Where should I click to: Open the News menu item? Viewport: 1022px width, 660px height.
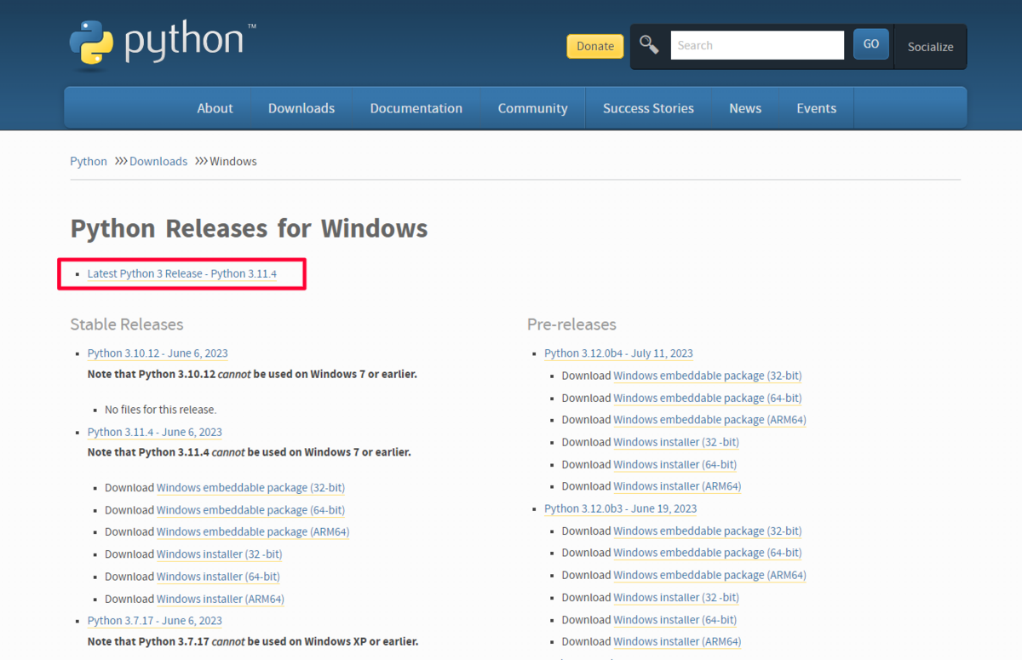tap(745, 108)
